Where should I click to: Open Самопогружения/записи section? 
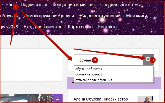(x=49, y=16)
